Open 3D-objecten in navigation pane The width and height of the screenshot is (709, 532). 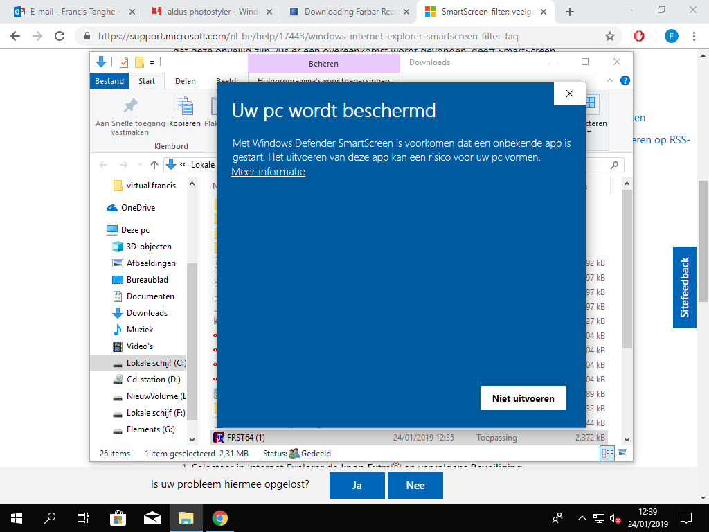[142, 247]
